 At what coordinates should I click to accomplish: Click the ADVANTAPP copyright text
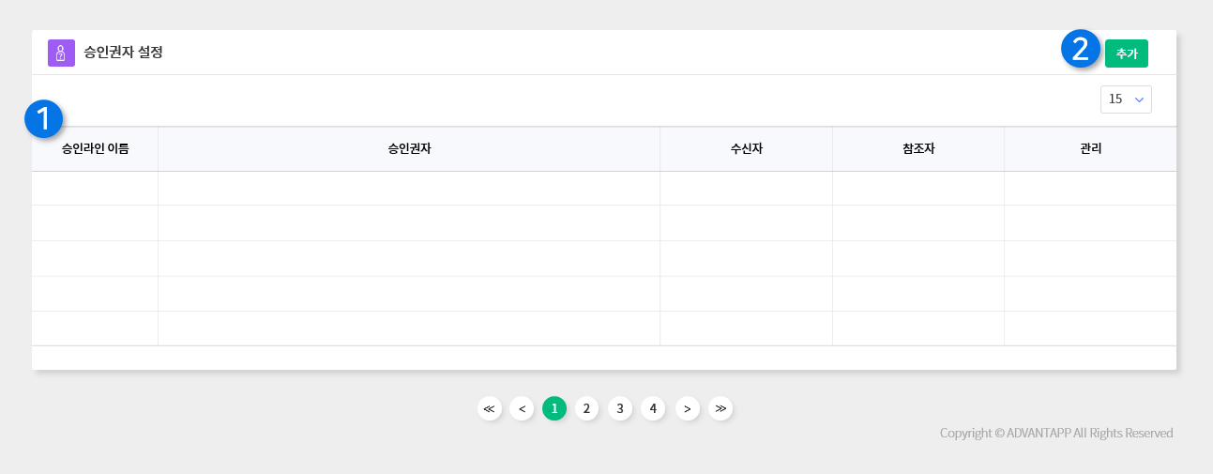point(1056,433)
